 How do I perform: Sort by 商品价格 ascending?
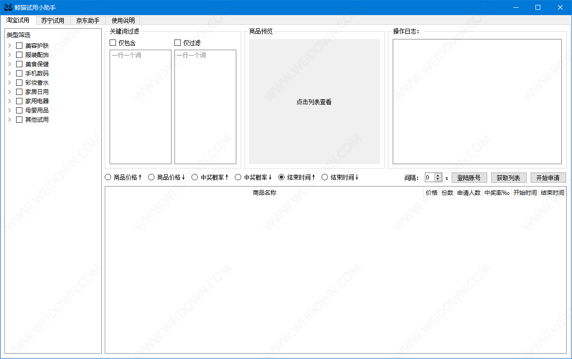108,177
